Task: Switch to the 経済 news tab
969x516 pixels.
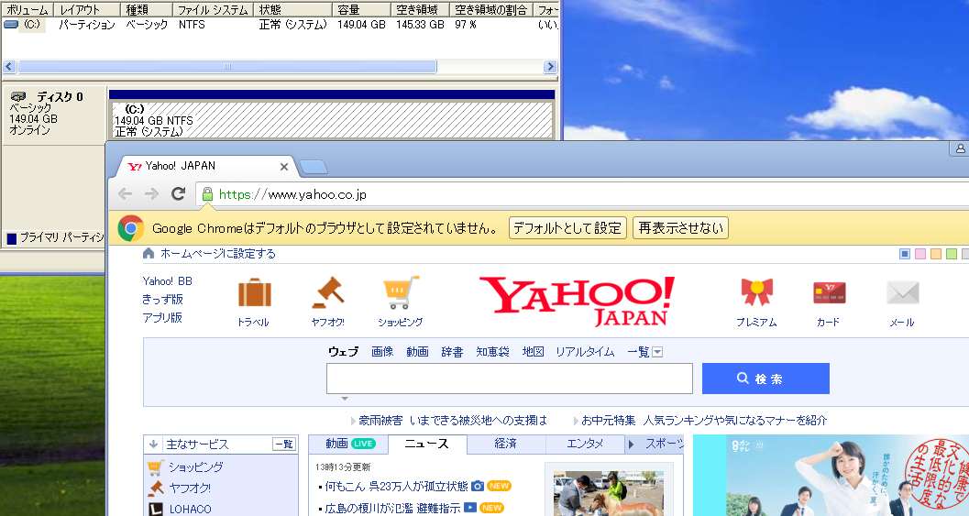Action: click(506, 444)
